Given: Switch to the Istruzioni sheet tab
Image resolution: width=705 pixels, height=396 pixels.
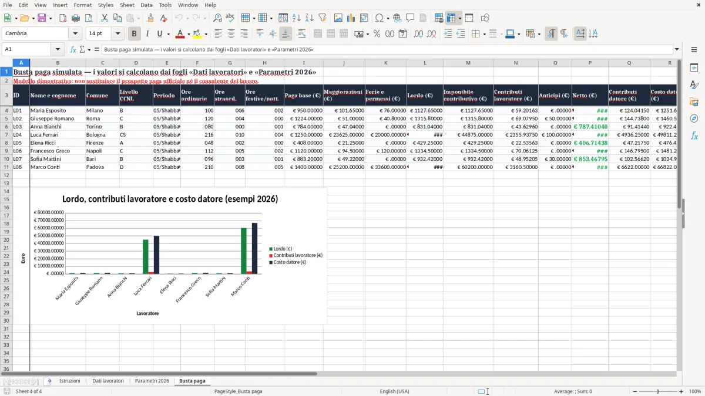Looking at the screenshot, I should click(70, 381).
